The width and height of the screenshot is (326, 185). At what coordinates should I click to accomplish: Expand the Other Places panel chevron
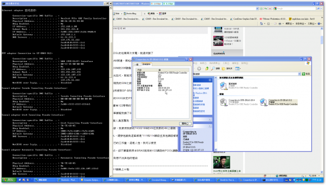[x=210, y=119]
